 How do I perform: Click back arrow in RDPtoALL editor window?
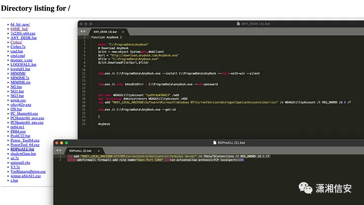click(x=57, y=150)
